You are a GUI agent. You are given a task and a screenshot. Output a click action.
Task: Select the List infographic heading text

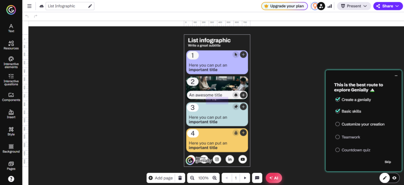209,40
